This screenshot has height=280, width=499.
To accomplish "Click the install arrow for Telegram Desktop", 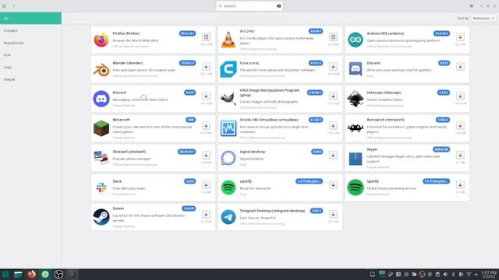I will pos(333,215).
